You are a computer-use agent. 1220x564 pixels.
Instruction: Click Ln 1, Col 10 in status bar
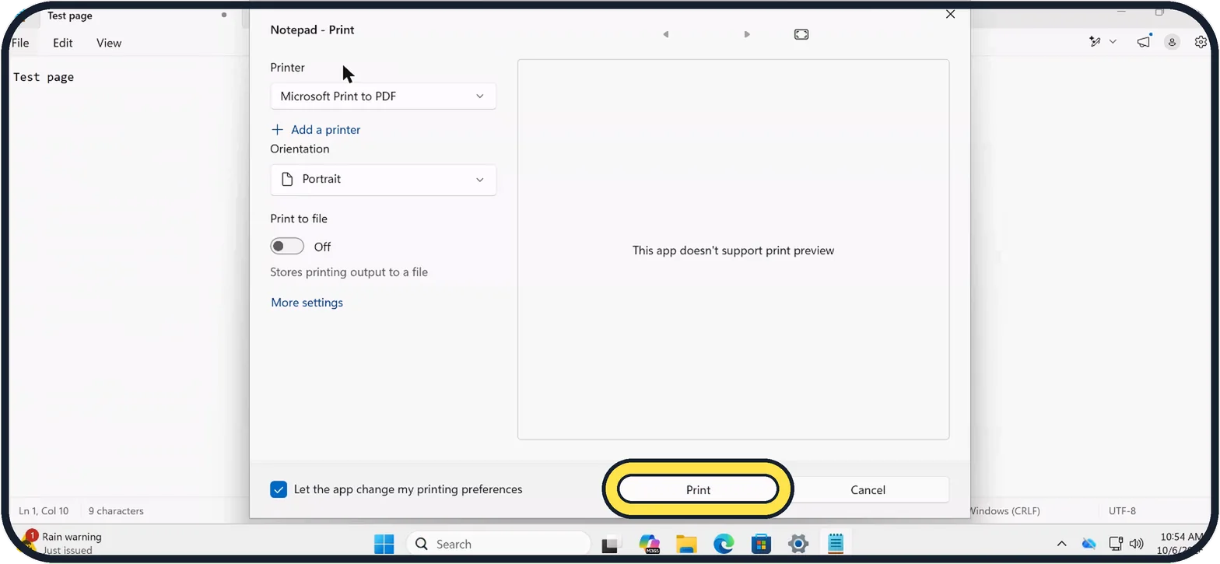point(44,511)
